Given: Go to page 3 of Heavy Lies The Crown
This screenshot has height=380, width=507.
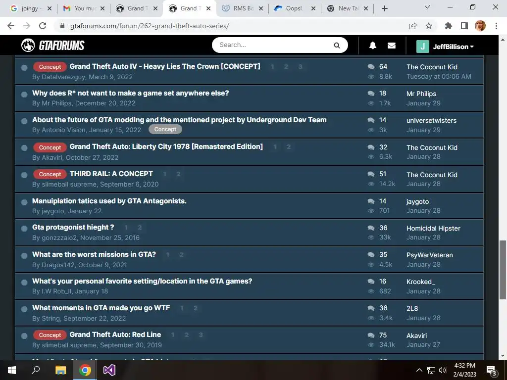Looking at the screenshot, I should [300, 67].
